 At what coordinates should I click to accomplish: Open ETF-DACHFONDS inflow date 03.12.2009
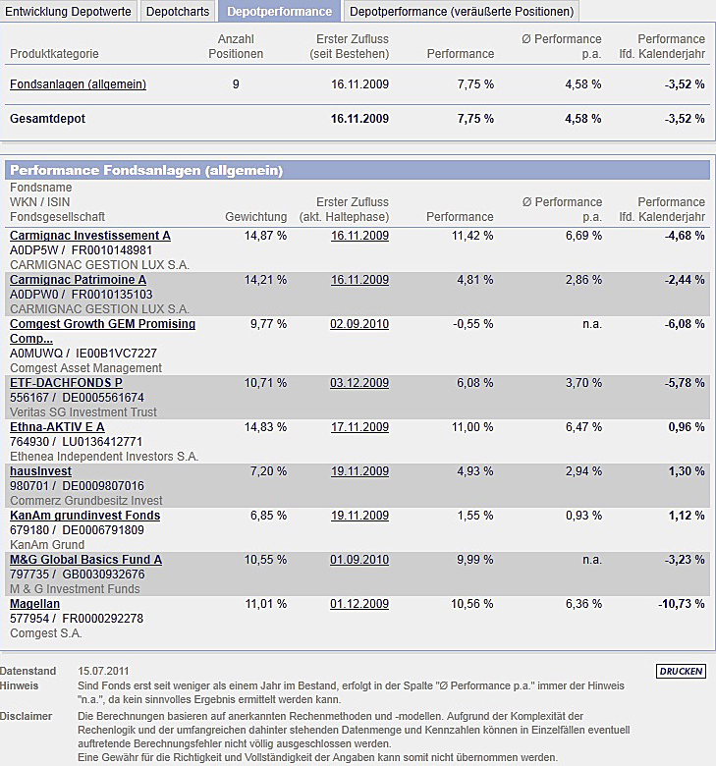point(359,383)
